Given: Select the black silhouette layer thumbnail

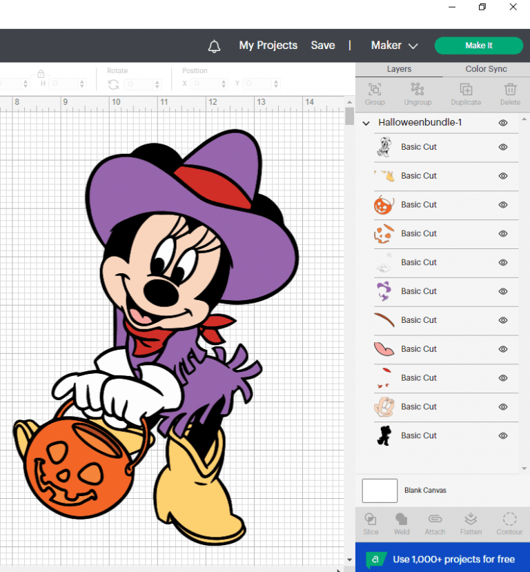Looking at the screenshot, I should [x=384, y=435].
